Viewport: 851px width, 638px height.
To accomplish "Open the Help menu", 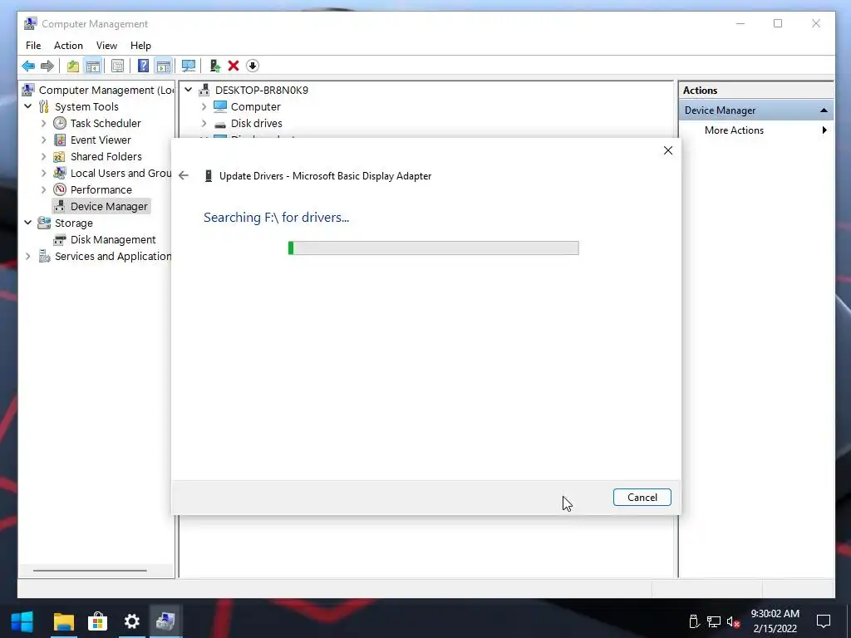I will click(140, 46).
